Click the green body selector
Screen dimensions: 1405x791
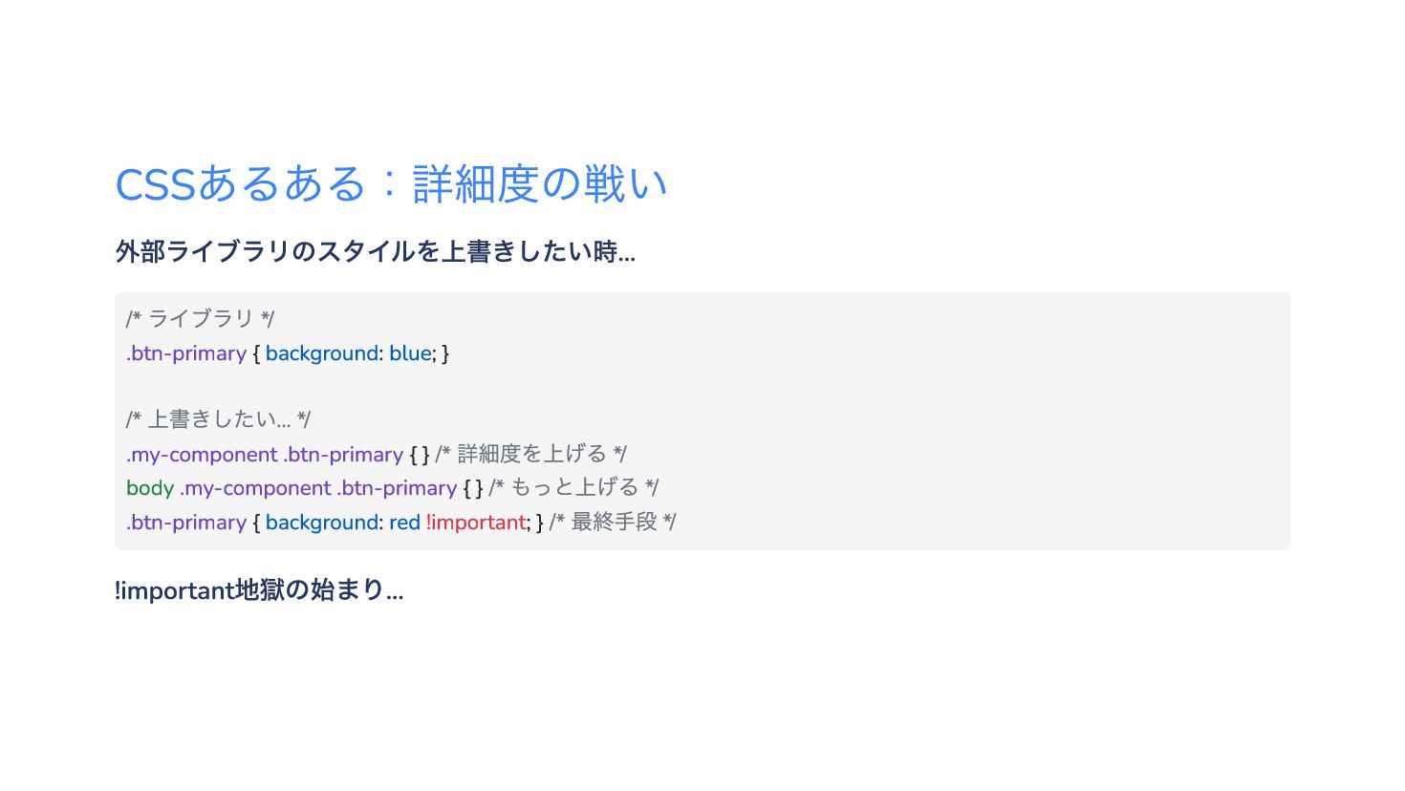[x=150, y=488]
